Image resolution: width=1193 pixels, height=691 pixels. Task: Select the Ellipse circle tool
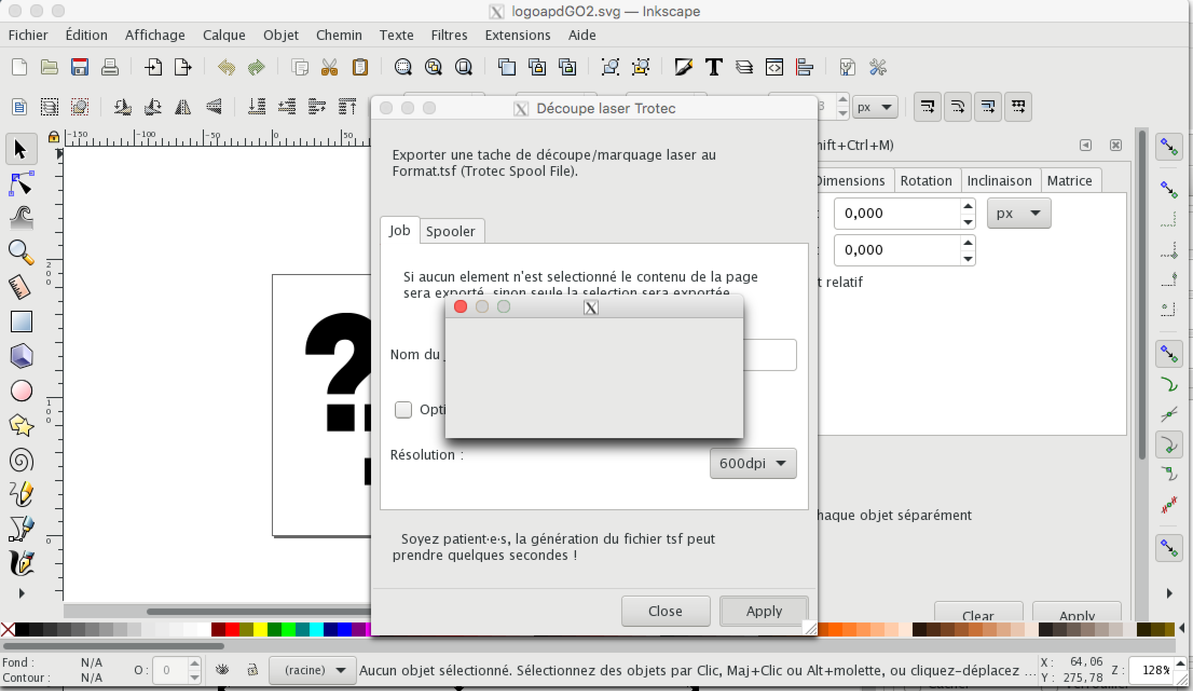[21, 391]
